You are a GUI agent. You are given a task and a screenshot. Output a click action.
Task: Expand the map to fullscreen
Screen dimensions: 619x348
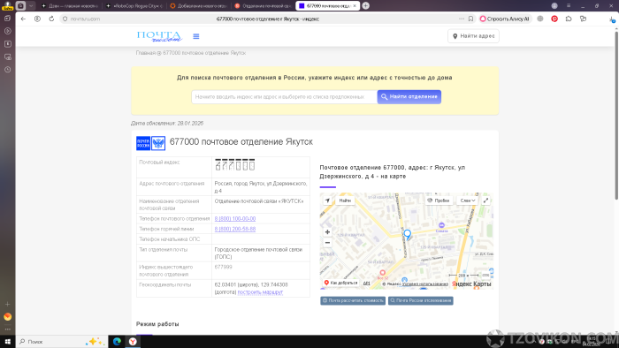coord(486,200)
